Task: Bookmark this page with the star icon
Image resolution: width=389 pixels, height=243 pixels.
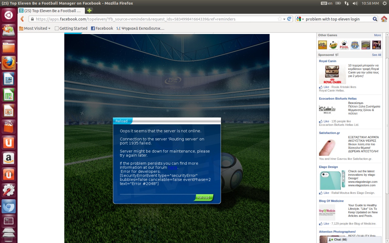Action: [280, 19]
